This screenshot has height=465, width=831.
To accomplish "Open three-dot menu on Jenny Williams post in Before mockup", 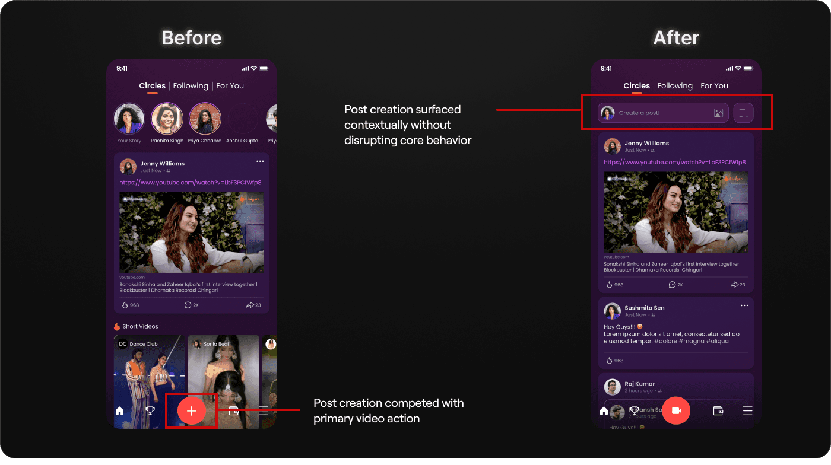I will (x=260, y=161).
